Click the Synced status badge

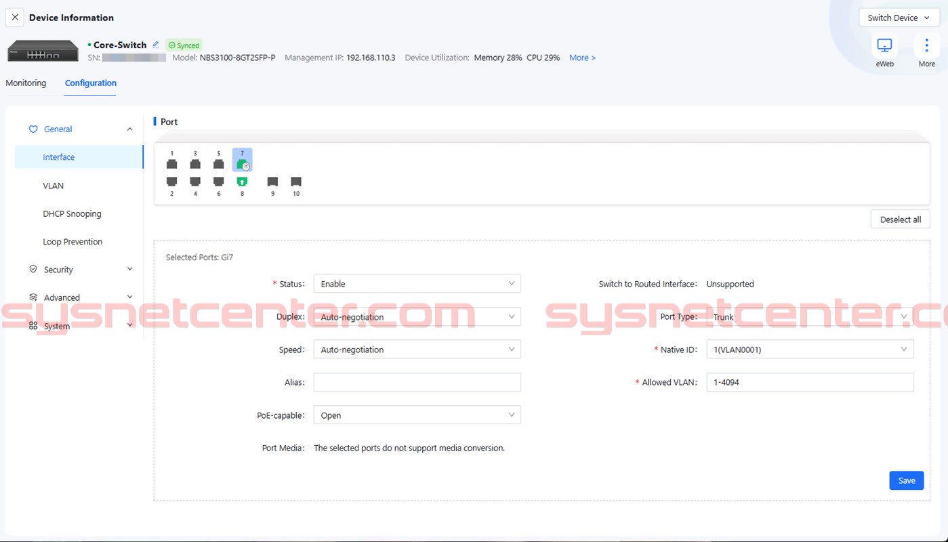(x=184, y=45)
